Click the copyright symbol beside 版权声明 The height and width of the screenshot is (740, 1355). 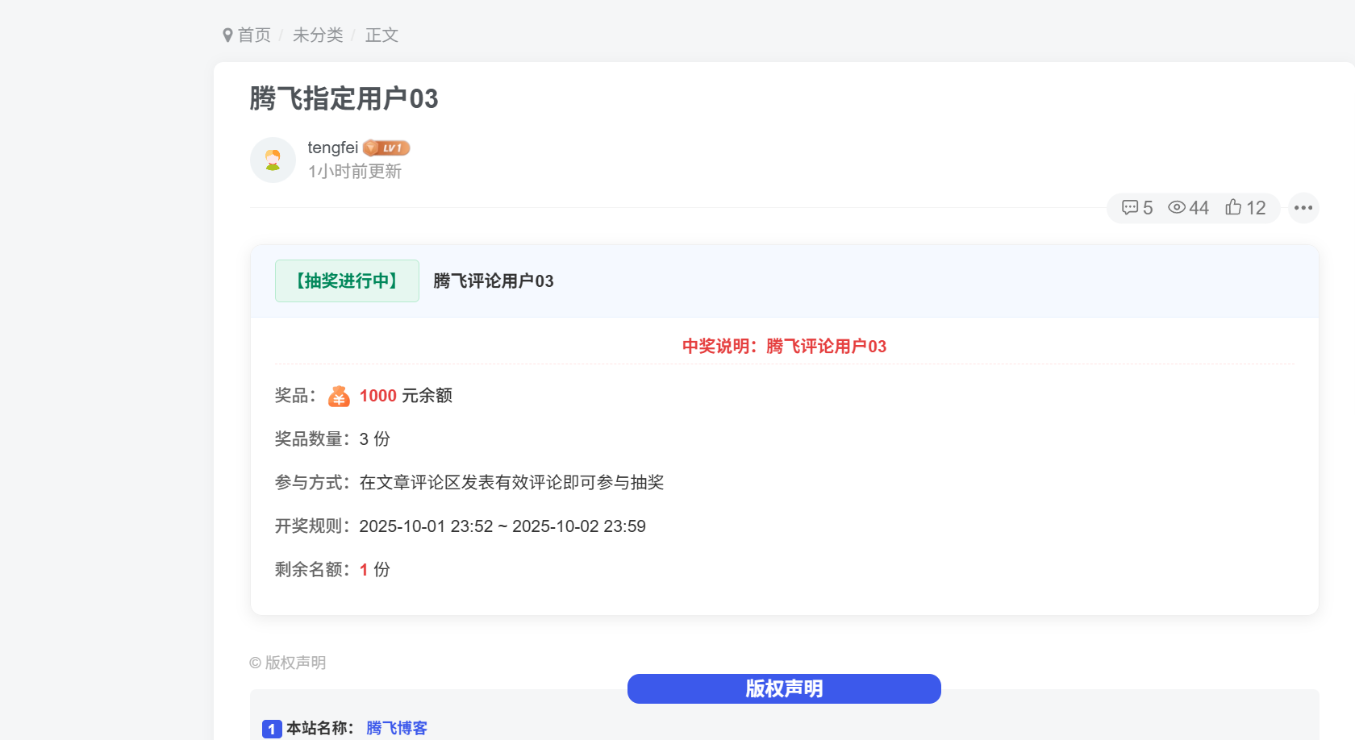point(254,663)
